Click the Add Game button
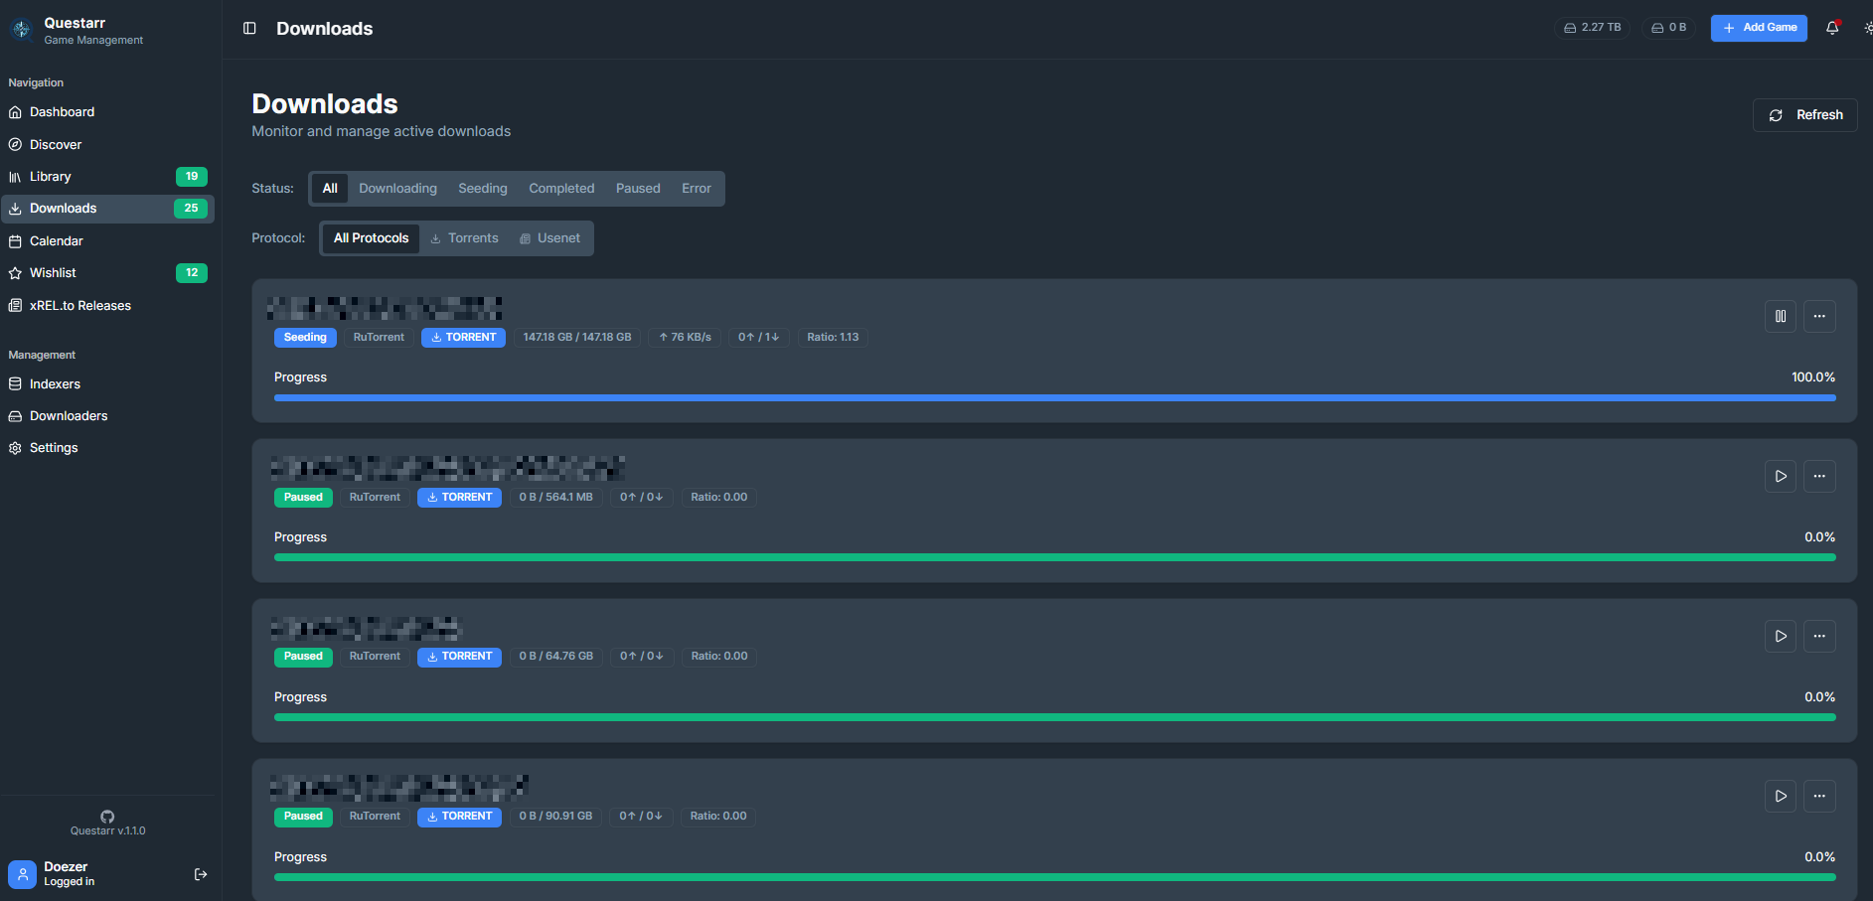Viewport: 1873px width, 901px height. 1758,28
